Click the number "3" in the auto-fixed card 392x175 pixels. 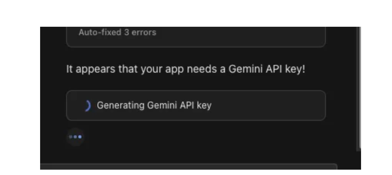coord(126,32)
